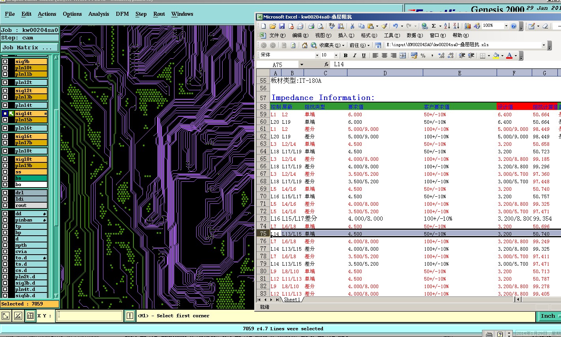Toggle the checkbox for layer drl
561x337 pixels.
[5, 193]
